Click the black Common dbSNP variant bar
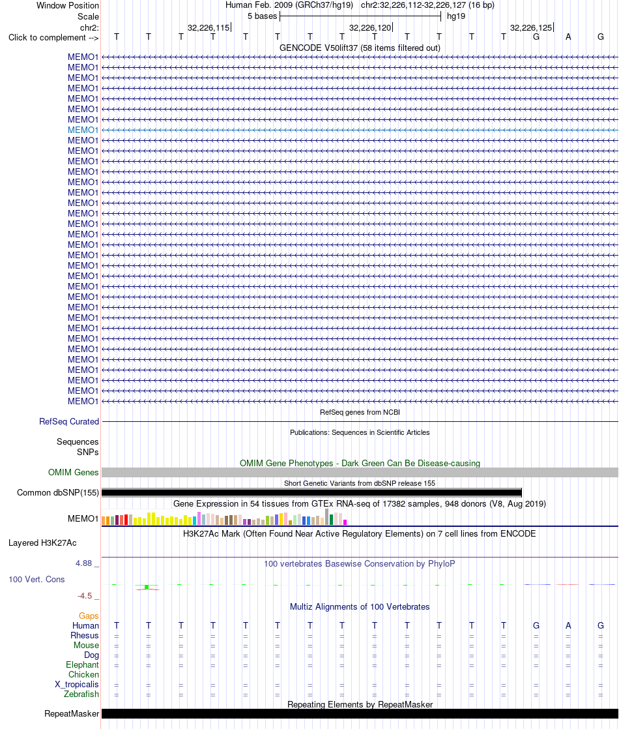619x729 pixels. 312,492
